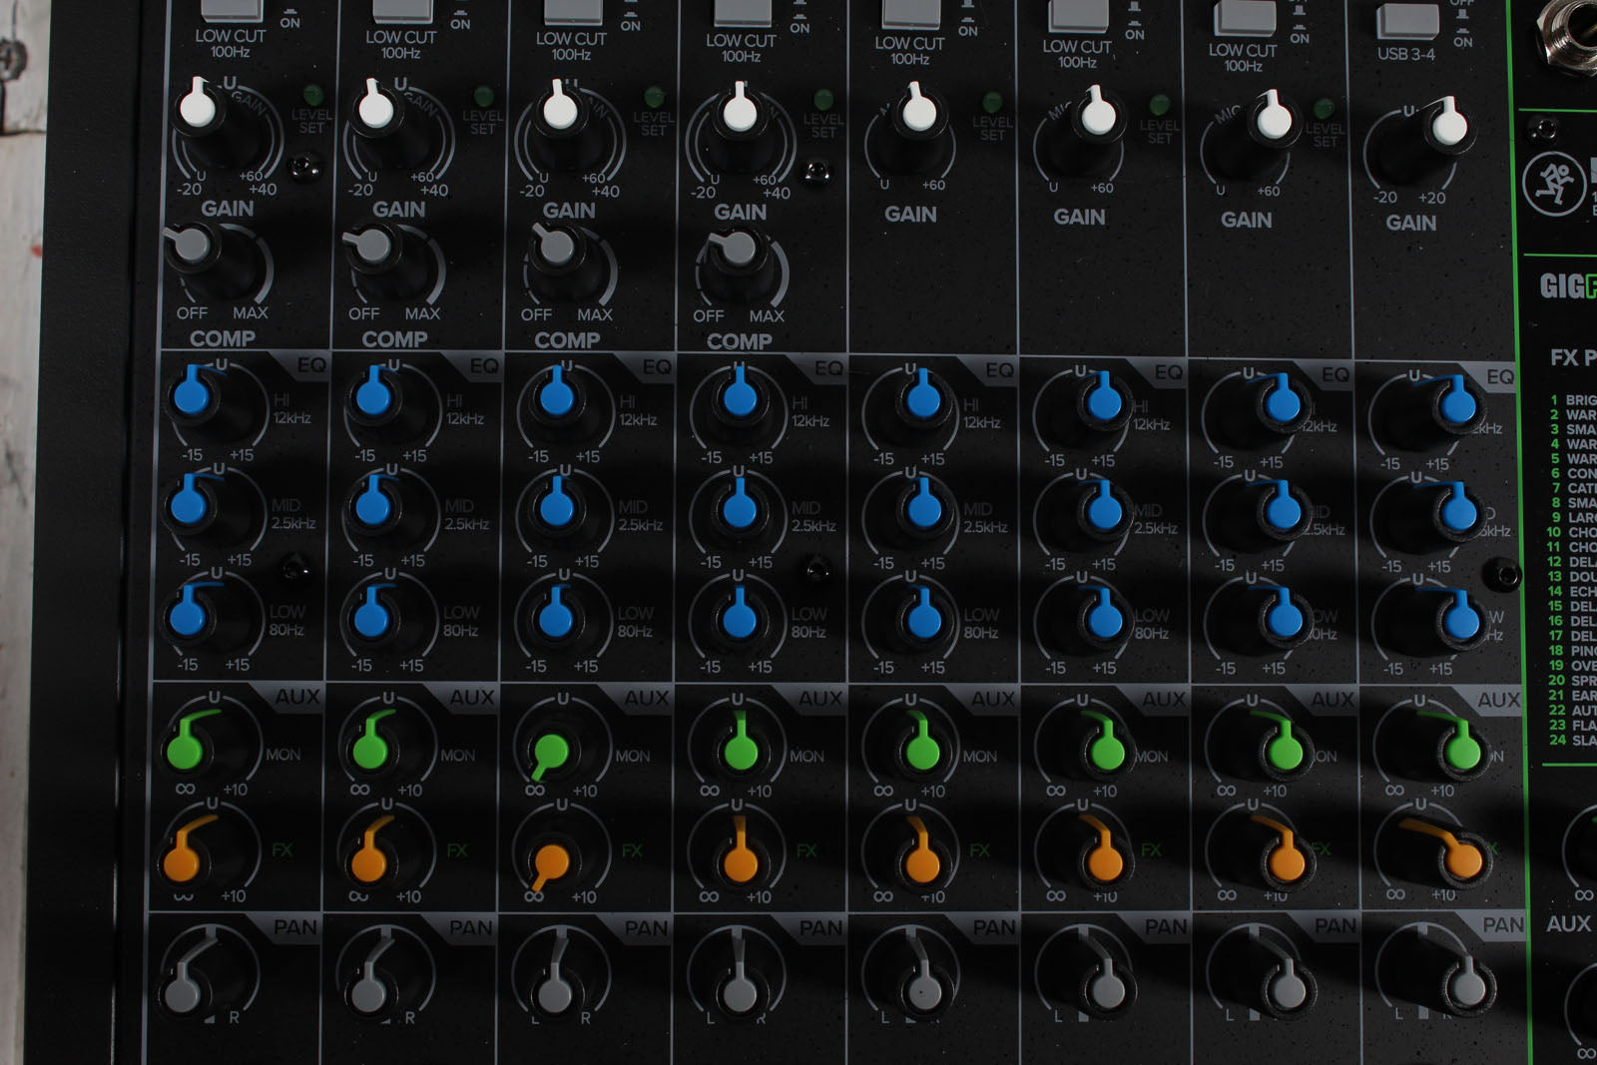This screenshot has width=1597, height=1065.
Task: Click the green LEVEL SET LED on first channel
Action: 312,96
